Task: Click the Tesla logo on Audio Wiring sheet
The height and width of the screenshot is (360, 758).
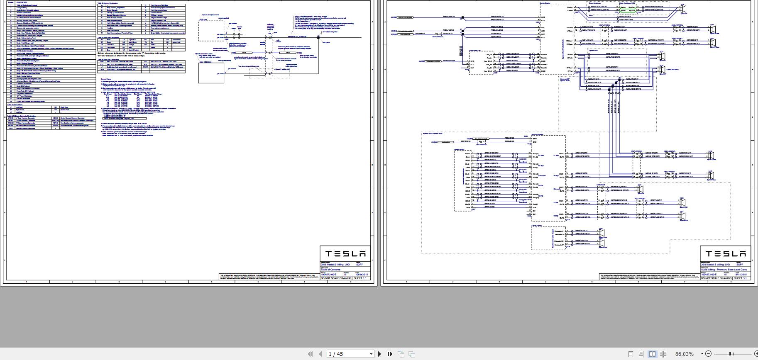Action: pyautogui.click(x=726, y=253)
